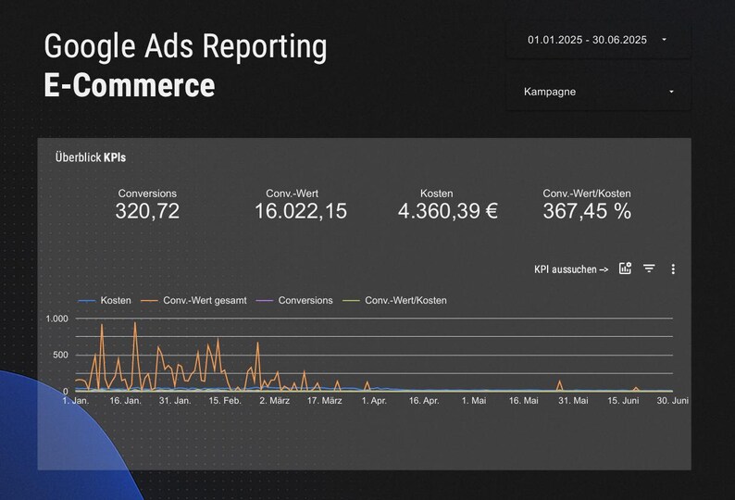Click the Conv.-Wert value 16.022,15
The height and width of the screenshot is (500, 735).
[x=301, y=210]
